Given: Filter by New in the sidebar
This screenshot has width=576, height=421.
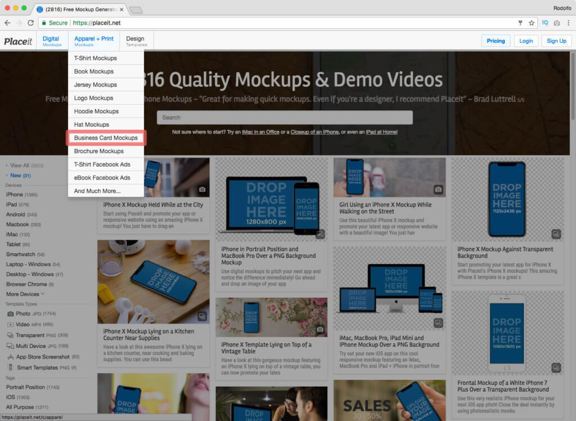Looking at the screenshot, I should pyautogui.click(x=20, y=176).
